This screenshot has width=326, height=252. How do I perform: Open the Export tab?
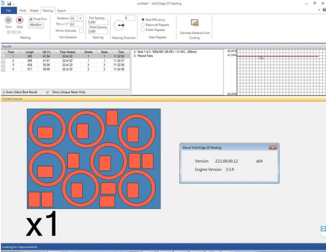coord(61,10)
